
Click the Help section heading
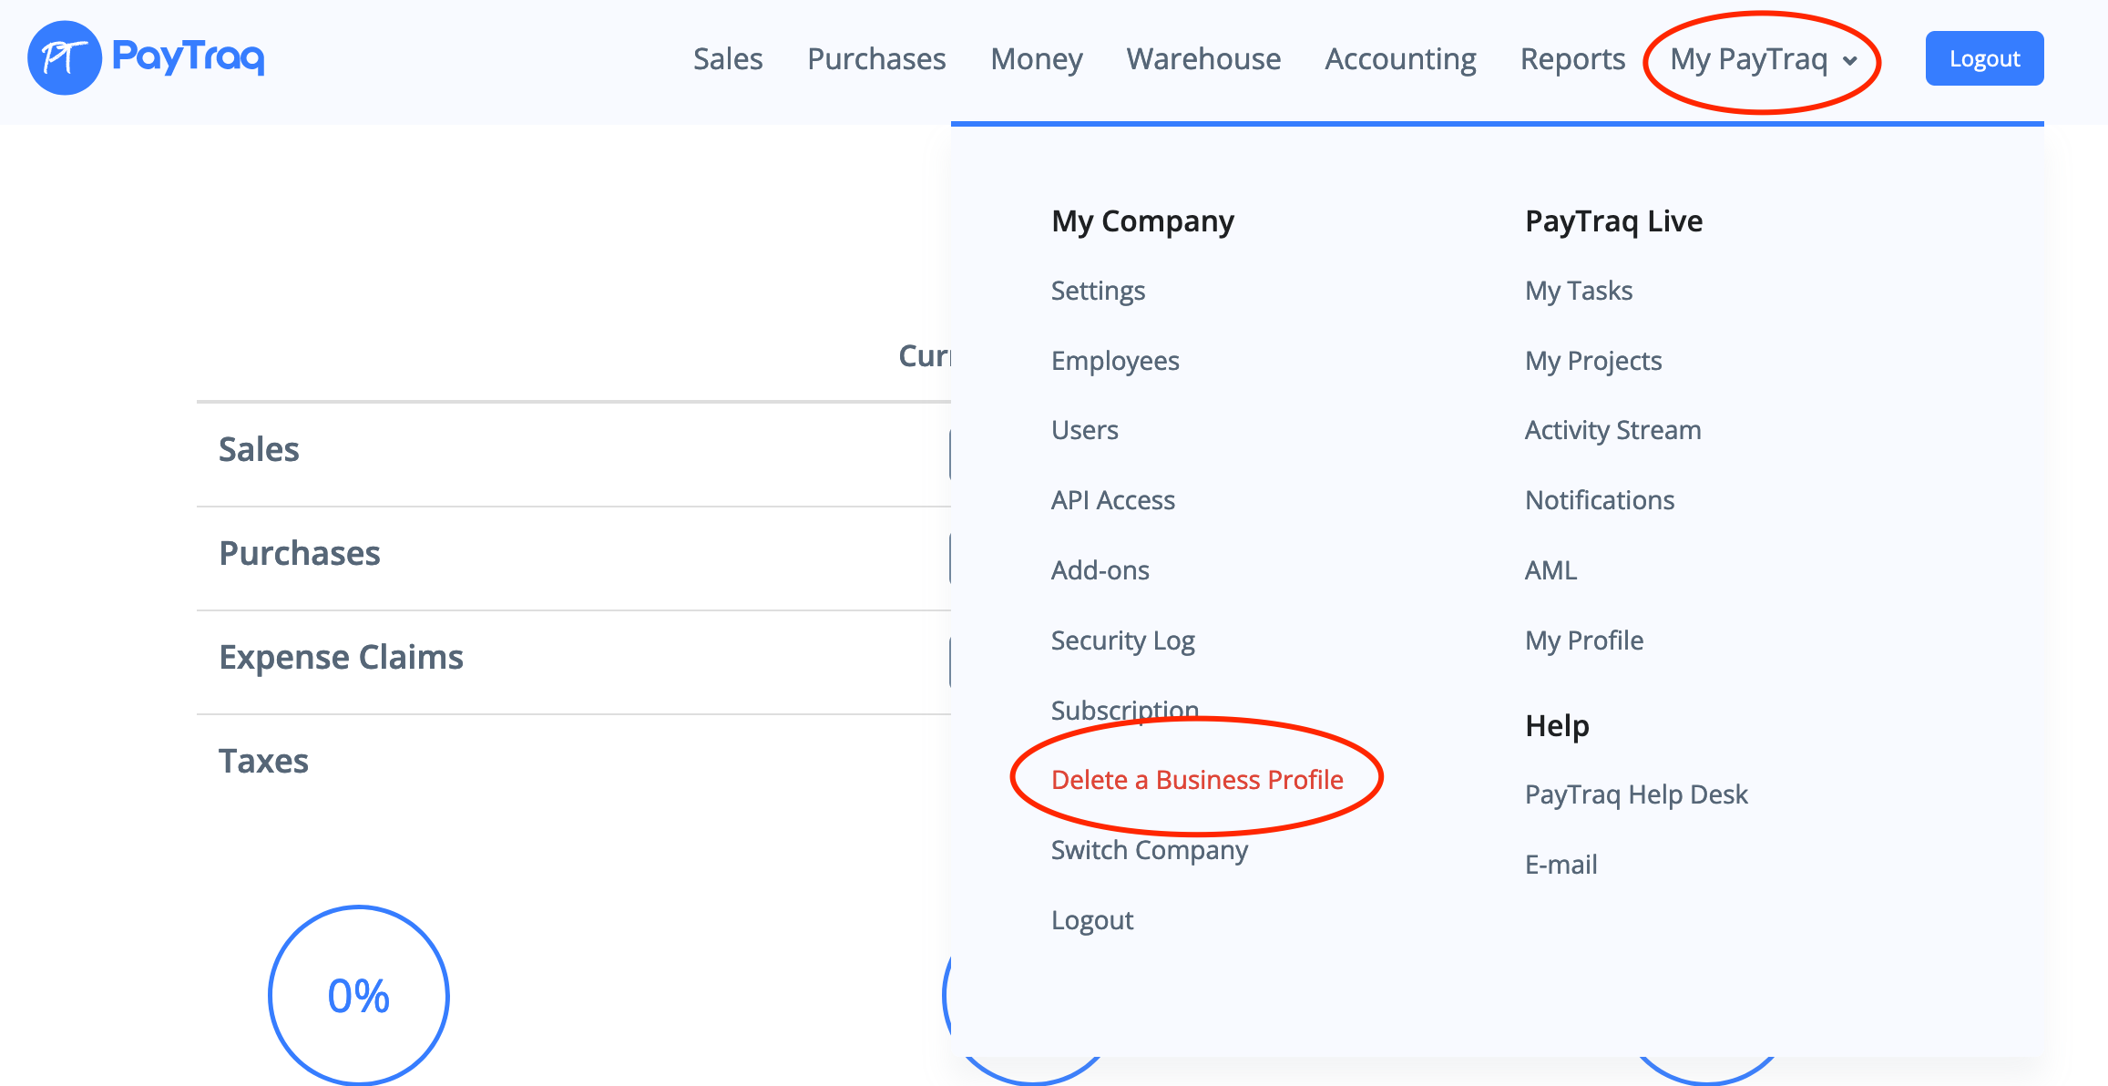click(x=1557, y=725)
